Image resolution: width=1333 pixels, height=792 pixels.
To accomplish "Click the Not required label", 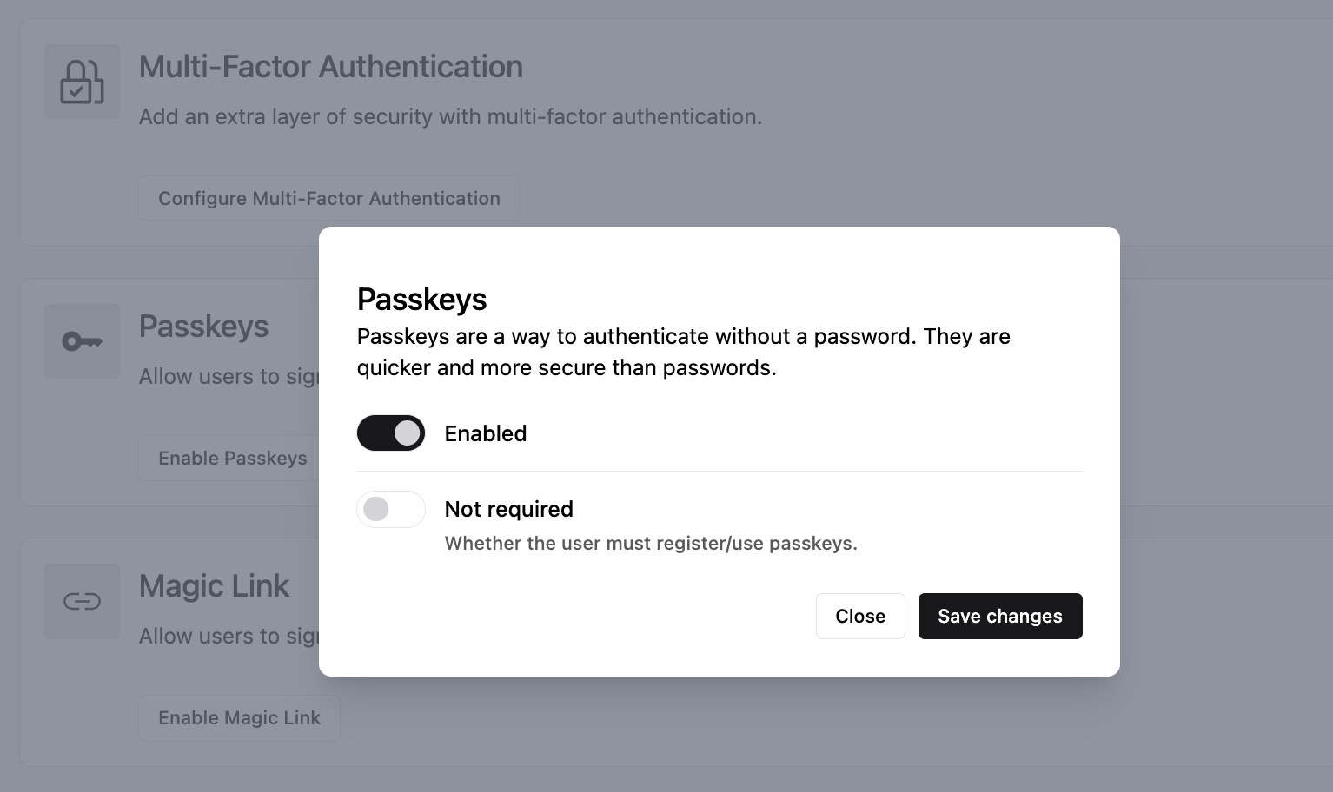I will (x=508, y=509).
